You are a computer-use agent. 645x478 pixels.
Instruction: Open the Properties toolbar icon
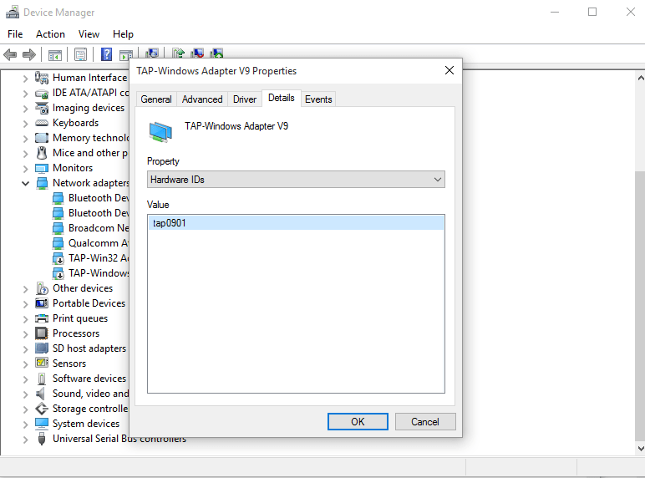(80, 54)
